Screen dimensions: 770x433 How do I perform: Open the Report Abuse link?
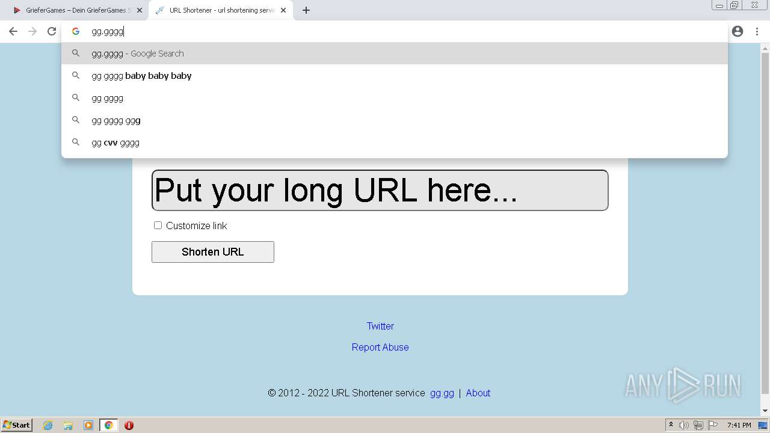pyautogui.click(x=380, y=347)
